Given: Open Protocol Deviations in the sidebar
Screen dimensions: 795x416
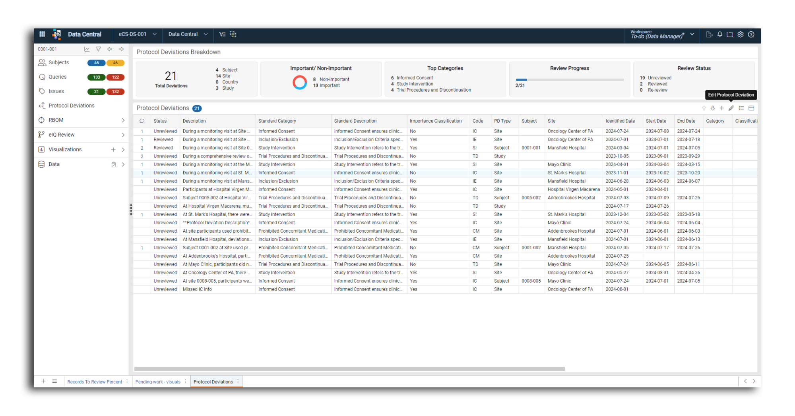Looking at the screenshot, I should coord(72,106).
